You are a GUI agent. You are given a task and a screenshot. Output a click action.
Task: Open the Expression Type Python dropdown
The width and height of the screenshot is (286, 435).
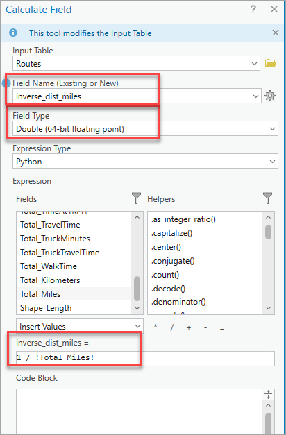click(145, 161)
